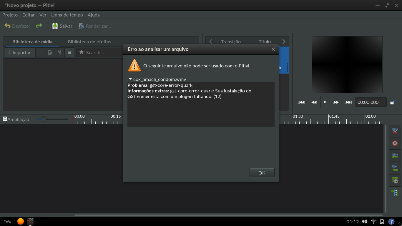Click the black video preview viewer
This screenshot has height=226, width=402.
(x=347, y=64)
